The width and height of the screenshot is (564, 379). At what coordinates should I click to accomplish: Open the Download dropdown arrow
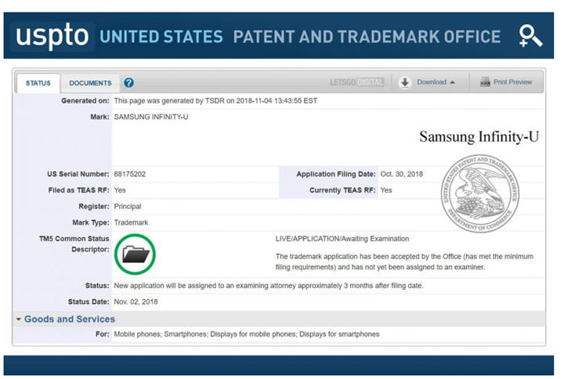(452, 82)
